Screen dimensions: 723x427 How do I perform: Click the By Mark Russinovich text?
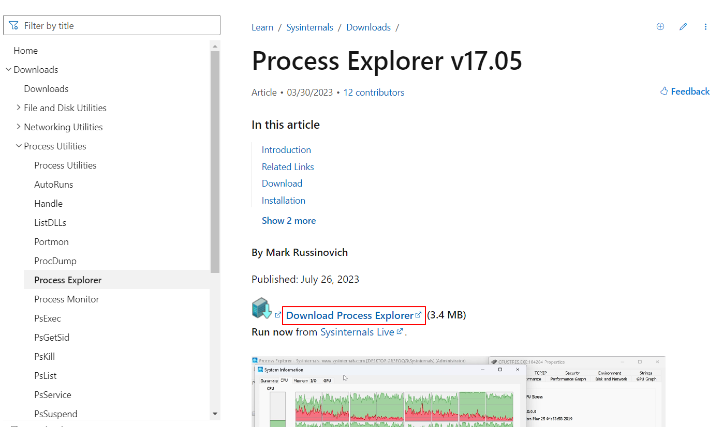(300, 253)
